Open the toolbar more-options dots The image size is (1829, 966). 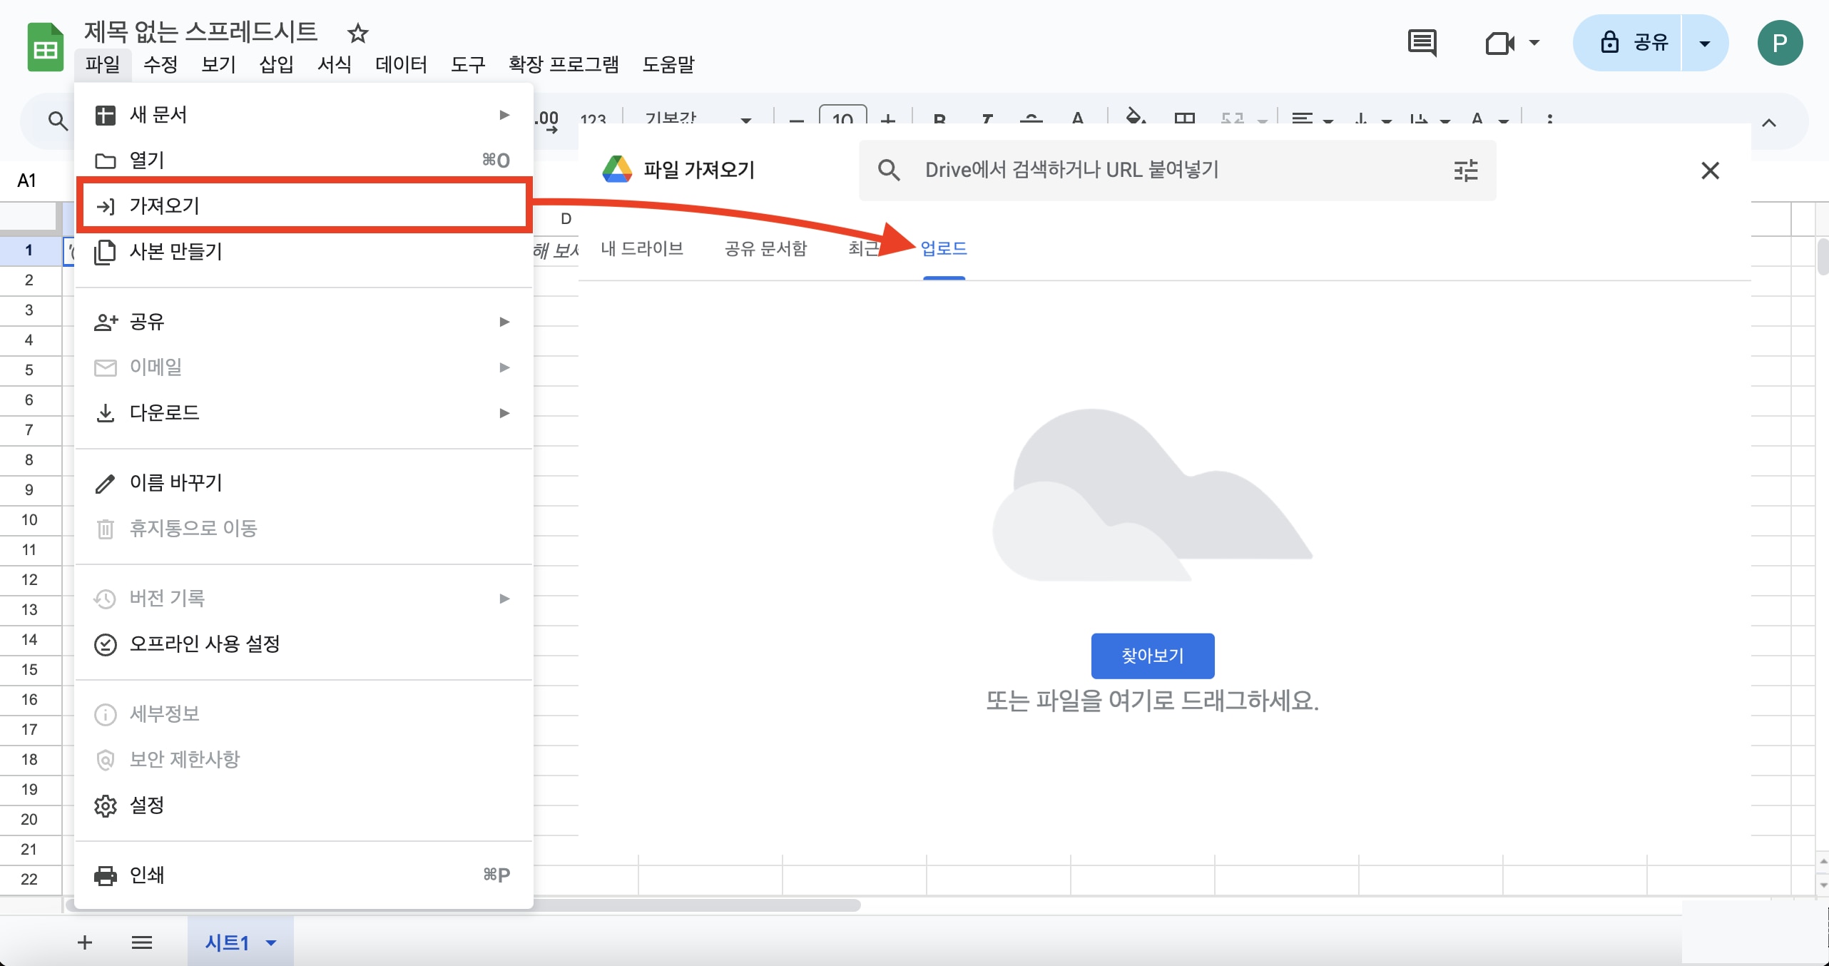click(1549, 120)
